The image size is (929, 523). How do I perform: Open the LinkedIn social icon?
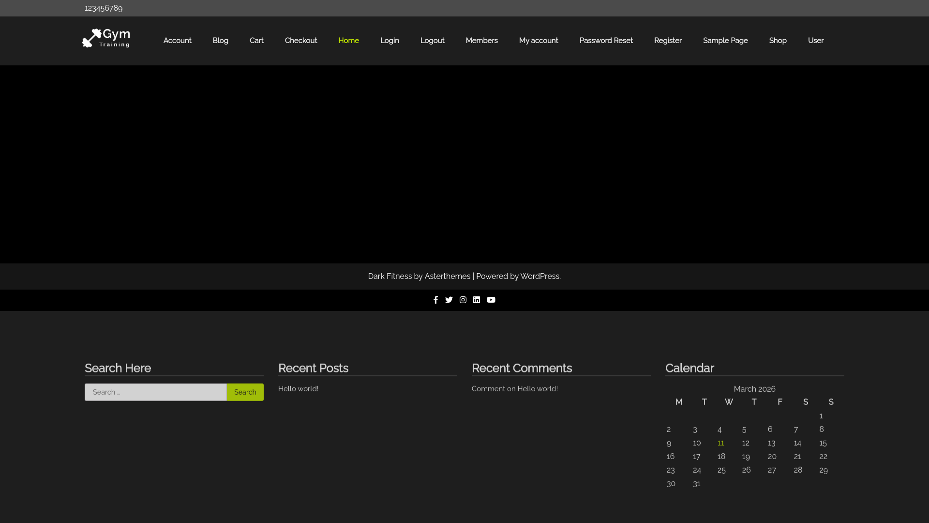click(x=477, y=300)
